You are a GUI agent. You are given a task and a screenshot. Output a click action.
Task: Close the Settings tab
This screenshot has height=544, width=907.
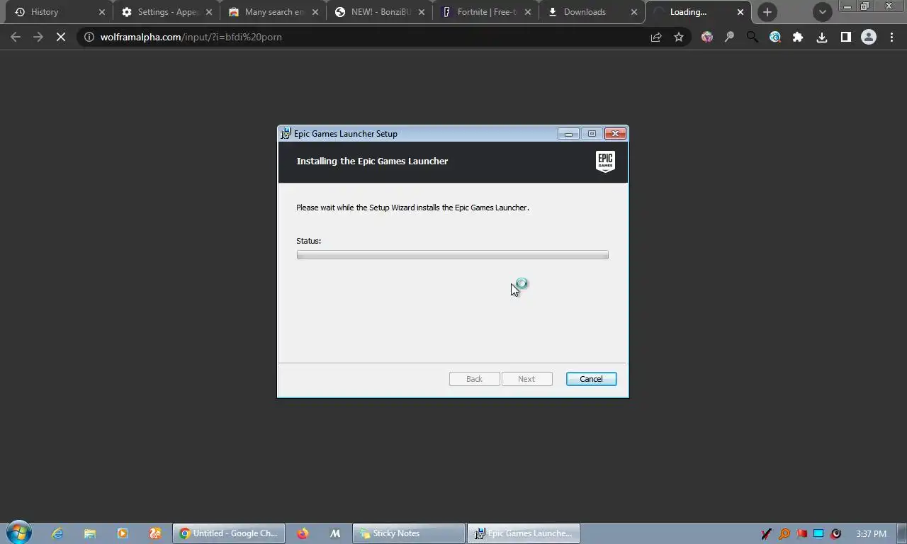(209, 12)
